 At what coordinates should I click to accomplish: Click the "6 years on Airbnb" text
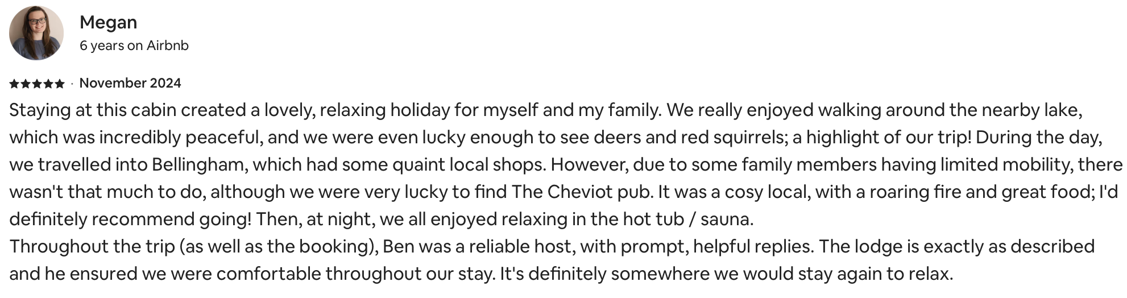134,45
